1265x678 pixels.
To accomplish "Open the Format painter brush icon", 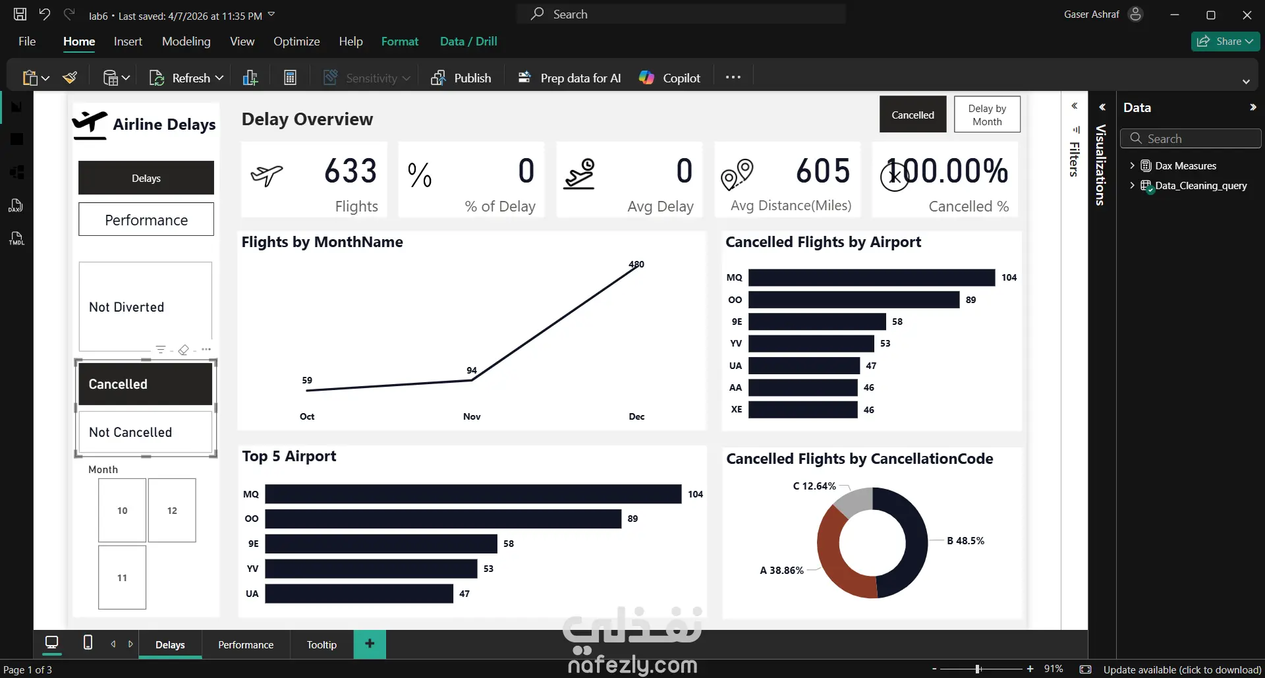I will 70,78.
